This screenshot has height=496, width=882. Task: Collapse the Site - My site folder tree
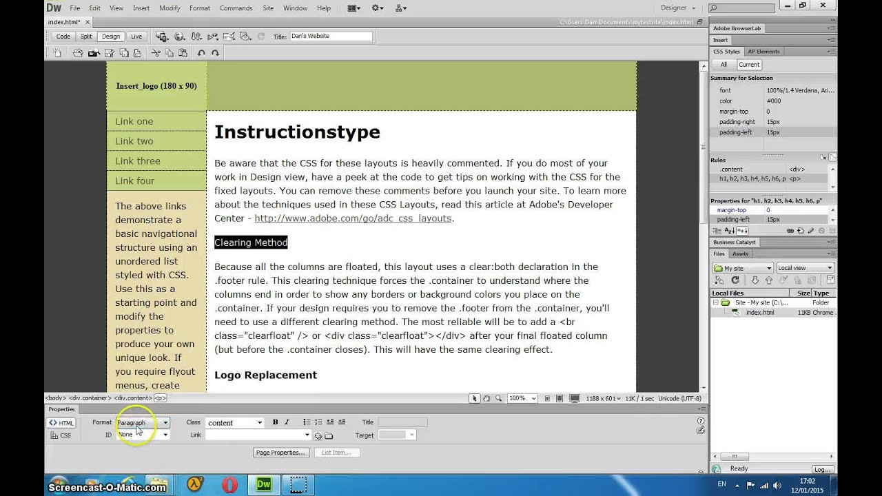(715, 302)
